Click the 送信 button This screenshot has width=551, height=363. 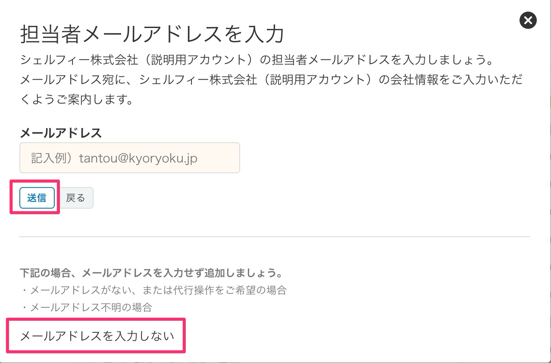[37, 198]
